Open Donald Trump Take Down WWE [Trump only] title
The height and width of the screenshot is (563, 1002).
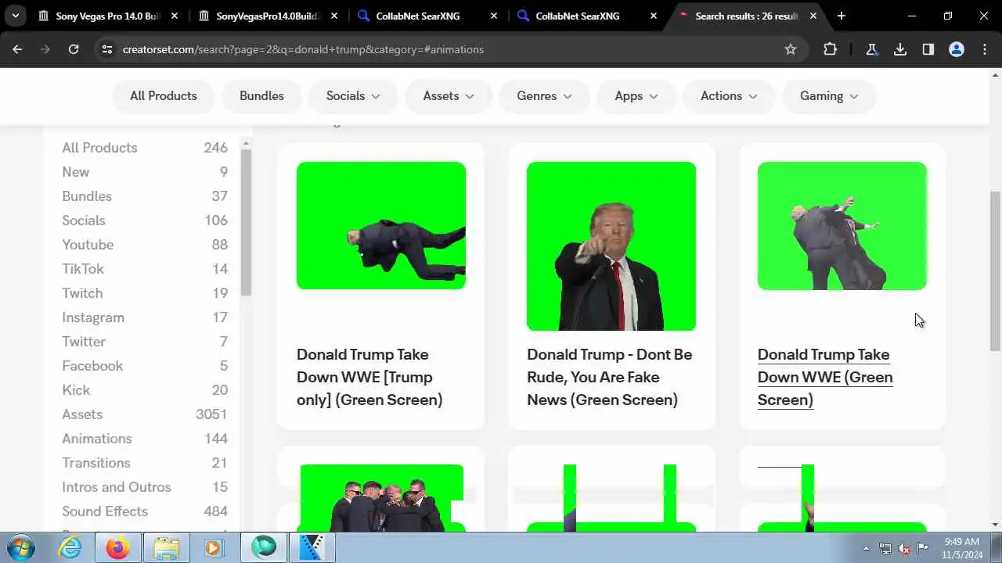coord(369,377)
